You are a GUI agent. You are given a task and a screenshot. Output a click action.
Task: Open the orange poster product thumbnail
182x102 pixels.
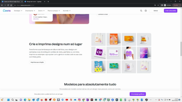coord(114,39)
